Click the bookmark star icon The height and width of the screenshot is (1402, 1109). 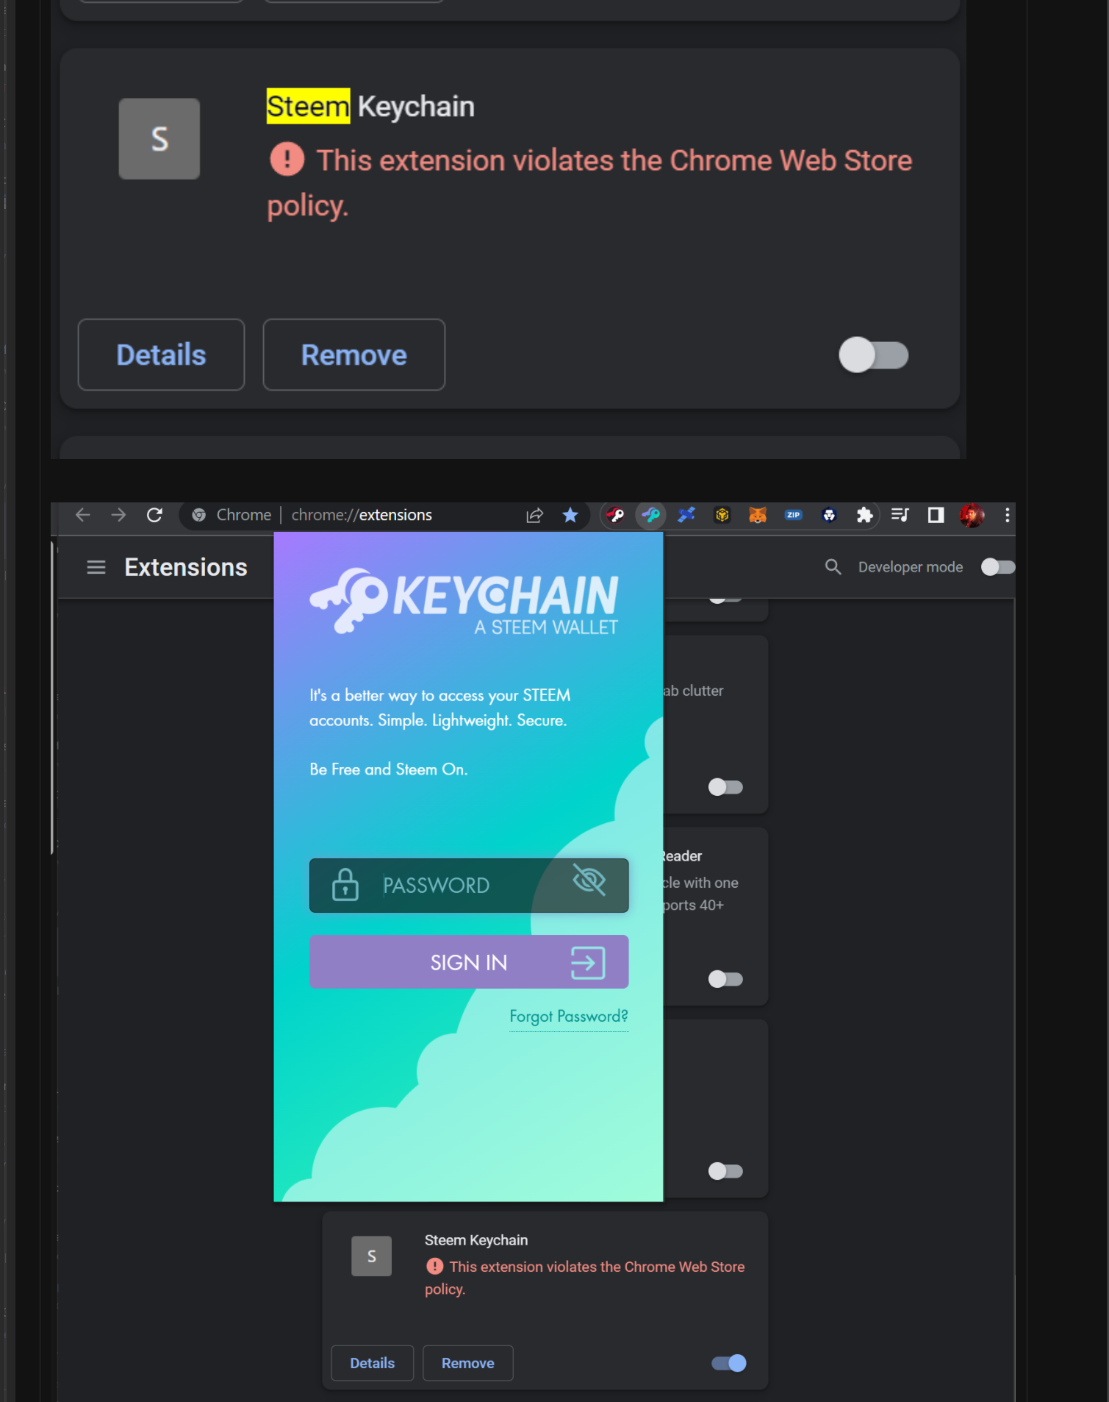click(570, 515)
